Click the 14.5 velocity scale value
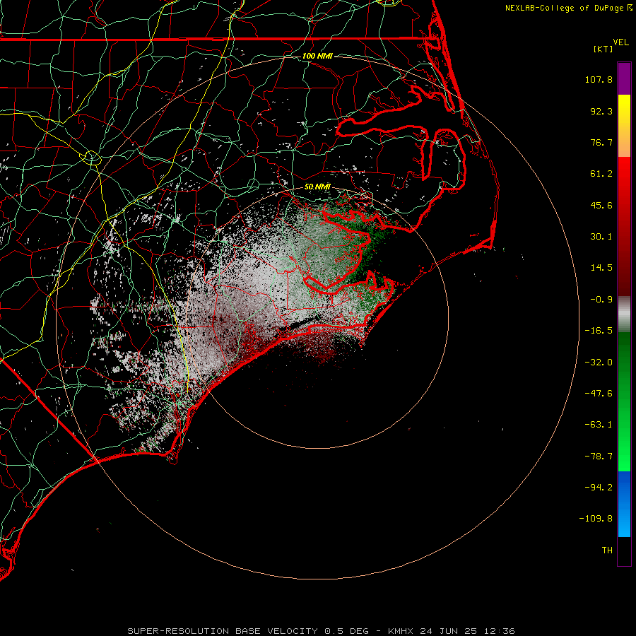The image size is (636, 636). [601, 268]
